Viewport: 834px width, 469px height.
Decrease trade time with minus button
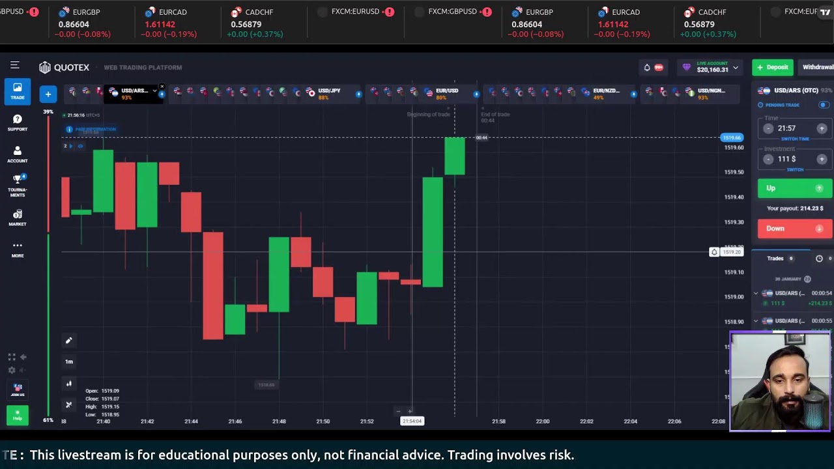click(768, 128)
